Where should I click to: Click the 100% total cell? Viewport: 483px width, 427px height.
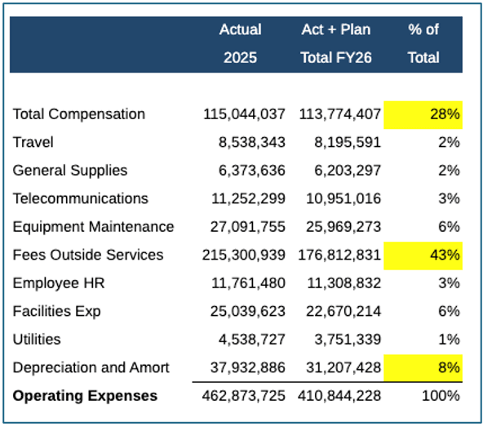click(441, 396)
